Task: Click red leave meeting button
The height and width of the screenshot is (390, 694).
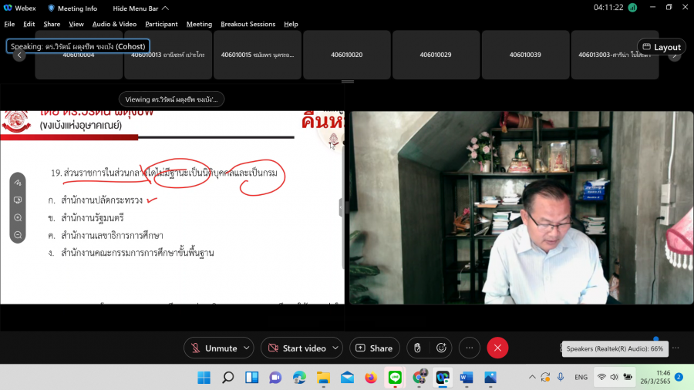Action: 497,348
